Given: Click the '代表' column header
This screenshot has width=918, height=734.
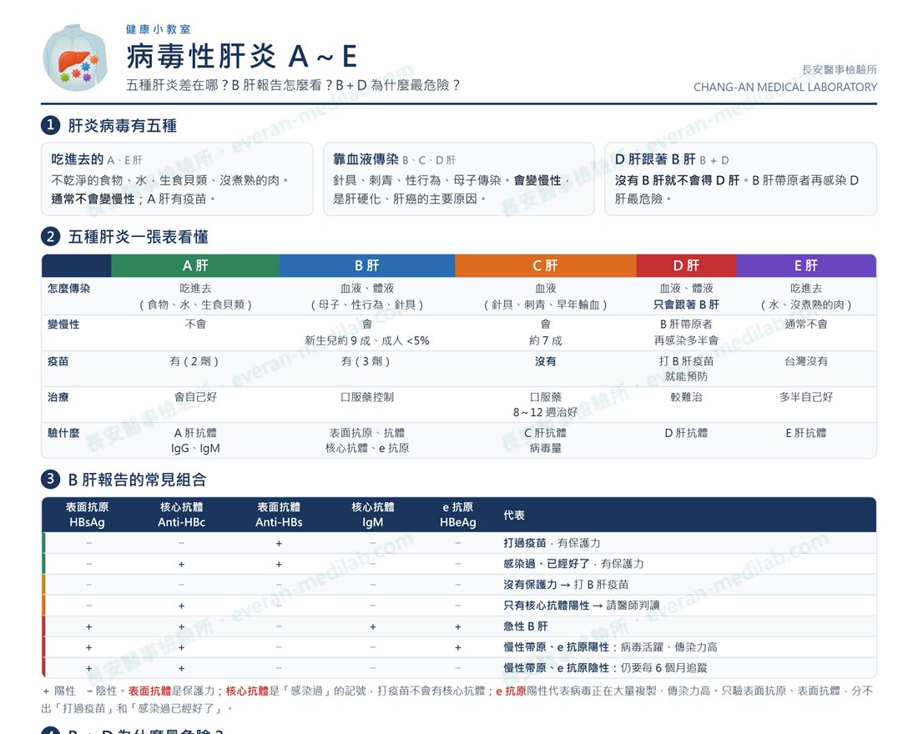Looking at the screenshot, I should coord(514,515).
